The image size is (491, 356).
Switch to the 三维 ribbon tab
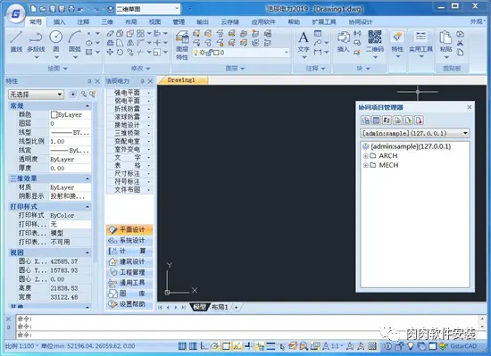(107, 21)
